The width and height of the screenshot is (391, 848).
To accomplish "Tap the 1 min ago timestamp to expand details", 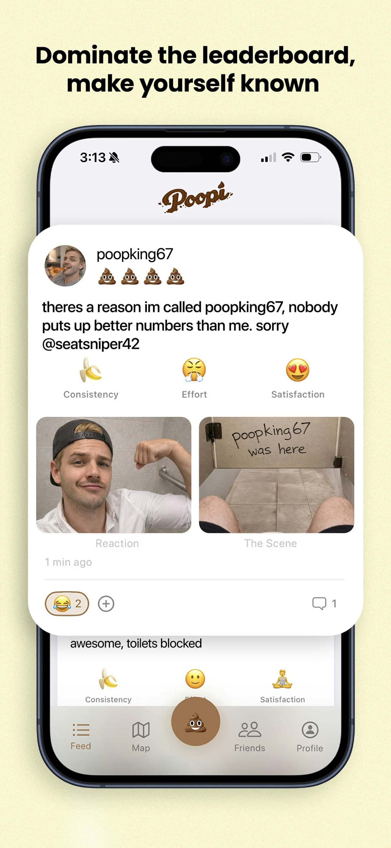I will [x=68, y=562].
